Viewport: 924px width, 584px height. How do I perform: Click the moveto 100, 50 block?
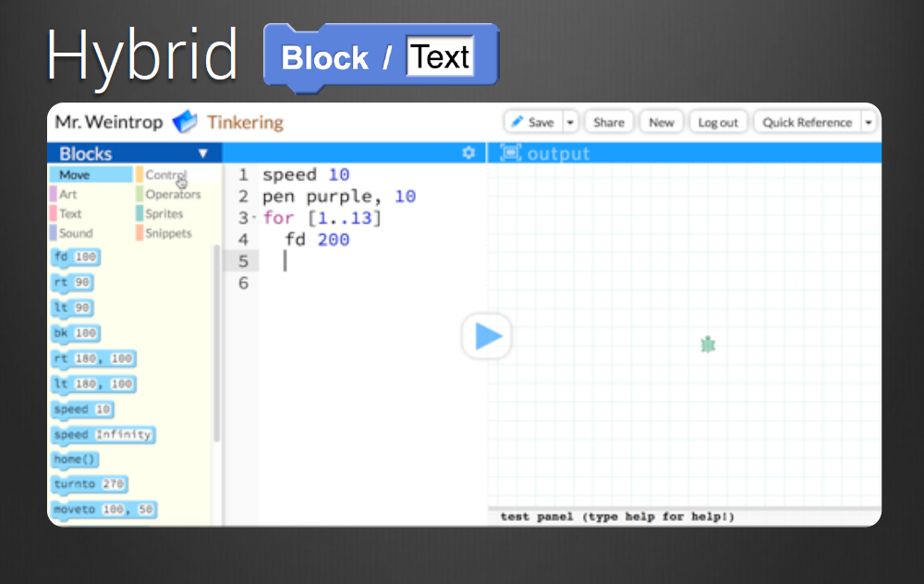click(x=103, y=509)
